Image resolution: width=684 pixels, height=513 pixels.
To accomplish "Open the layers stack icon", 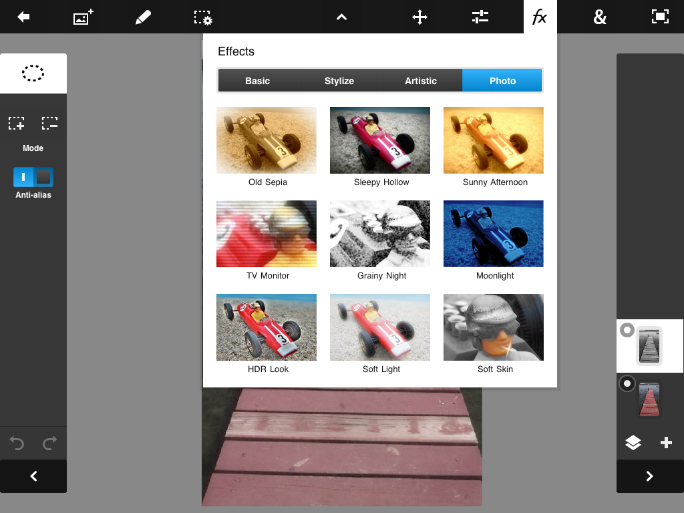I will point(633,442).
